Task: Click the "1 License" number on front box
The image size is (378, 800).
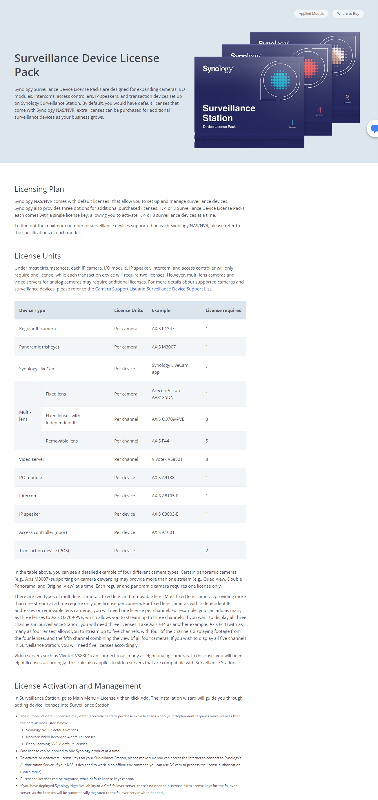Action: [292, 123]
